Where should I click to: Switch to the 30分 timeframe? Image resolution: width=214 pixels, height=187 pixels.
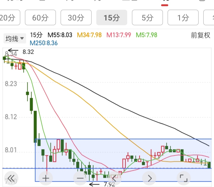pyautogui.click(x=76, y=18)
